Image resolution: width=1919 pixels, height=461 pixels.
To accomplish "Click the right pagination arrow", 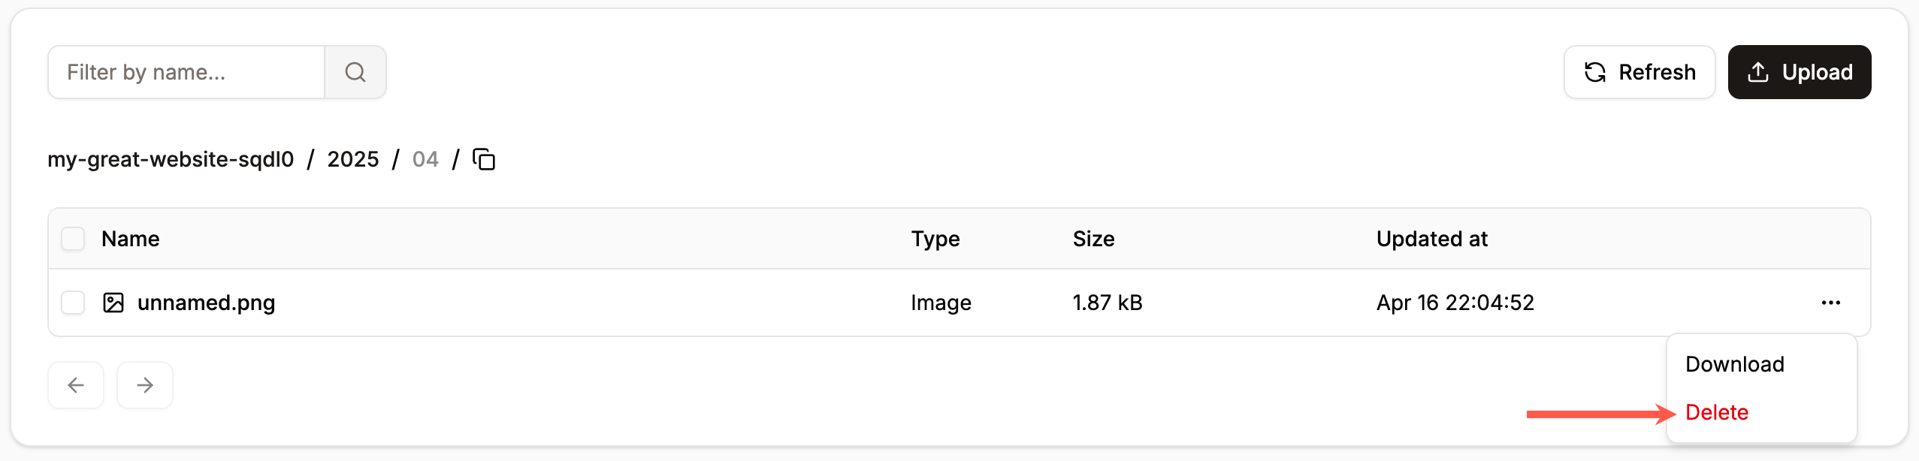I will point(144,384).
